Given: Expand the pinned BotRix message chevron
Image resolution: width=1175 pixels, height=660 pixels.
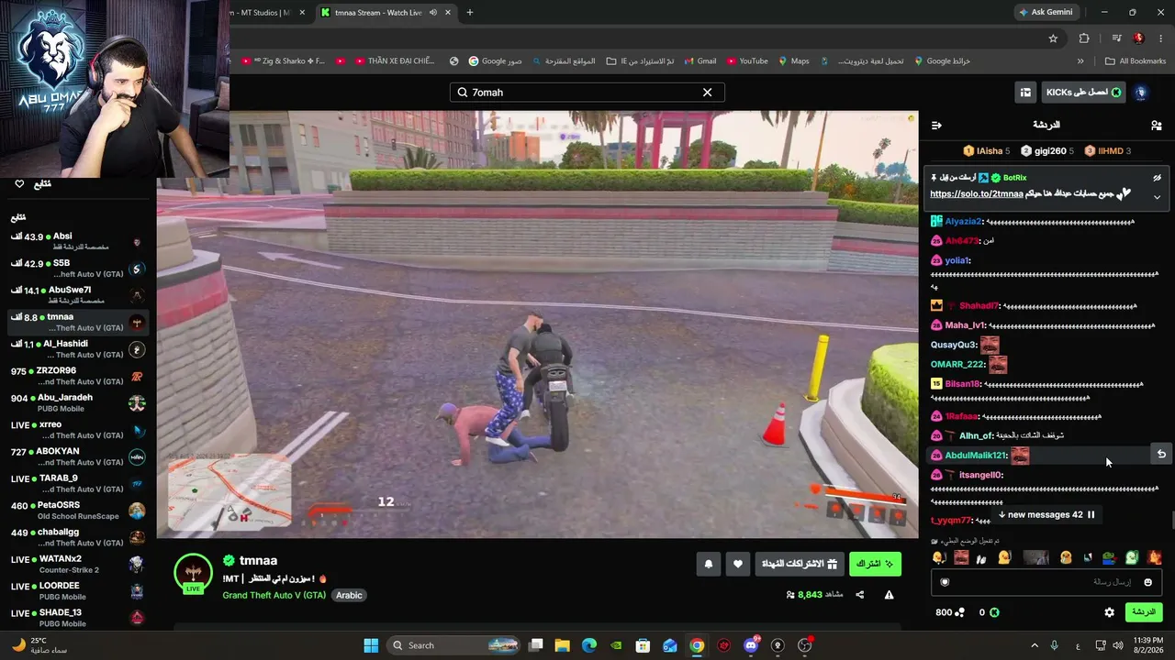Looking at the screenshot, I should pos(1157,197).
